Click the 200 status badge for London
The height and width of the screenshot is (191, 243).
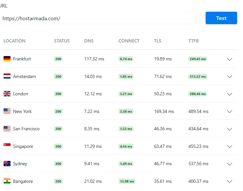click(x=58, y=94)
